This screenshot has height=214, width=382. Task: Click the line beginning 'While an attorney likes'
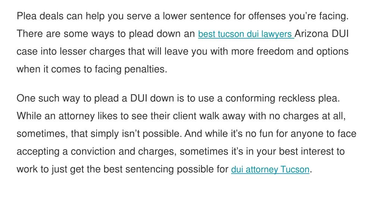181,116
